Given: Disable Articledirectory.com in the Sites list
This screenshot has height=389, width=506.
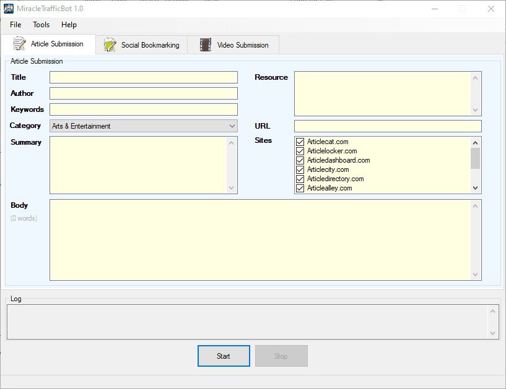Looking at the screenshot, I should [x=300, y=179].
